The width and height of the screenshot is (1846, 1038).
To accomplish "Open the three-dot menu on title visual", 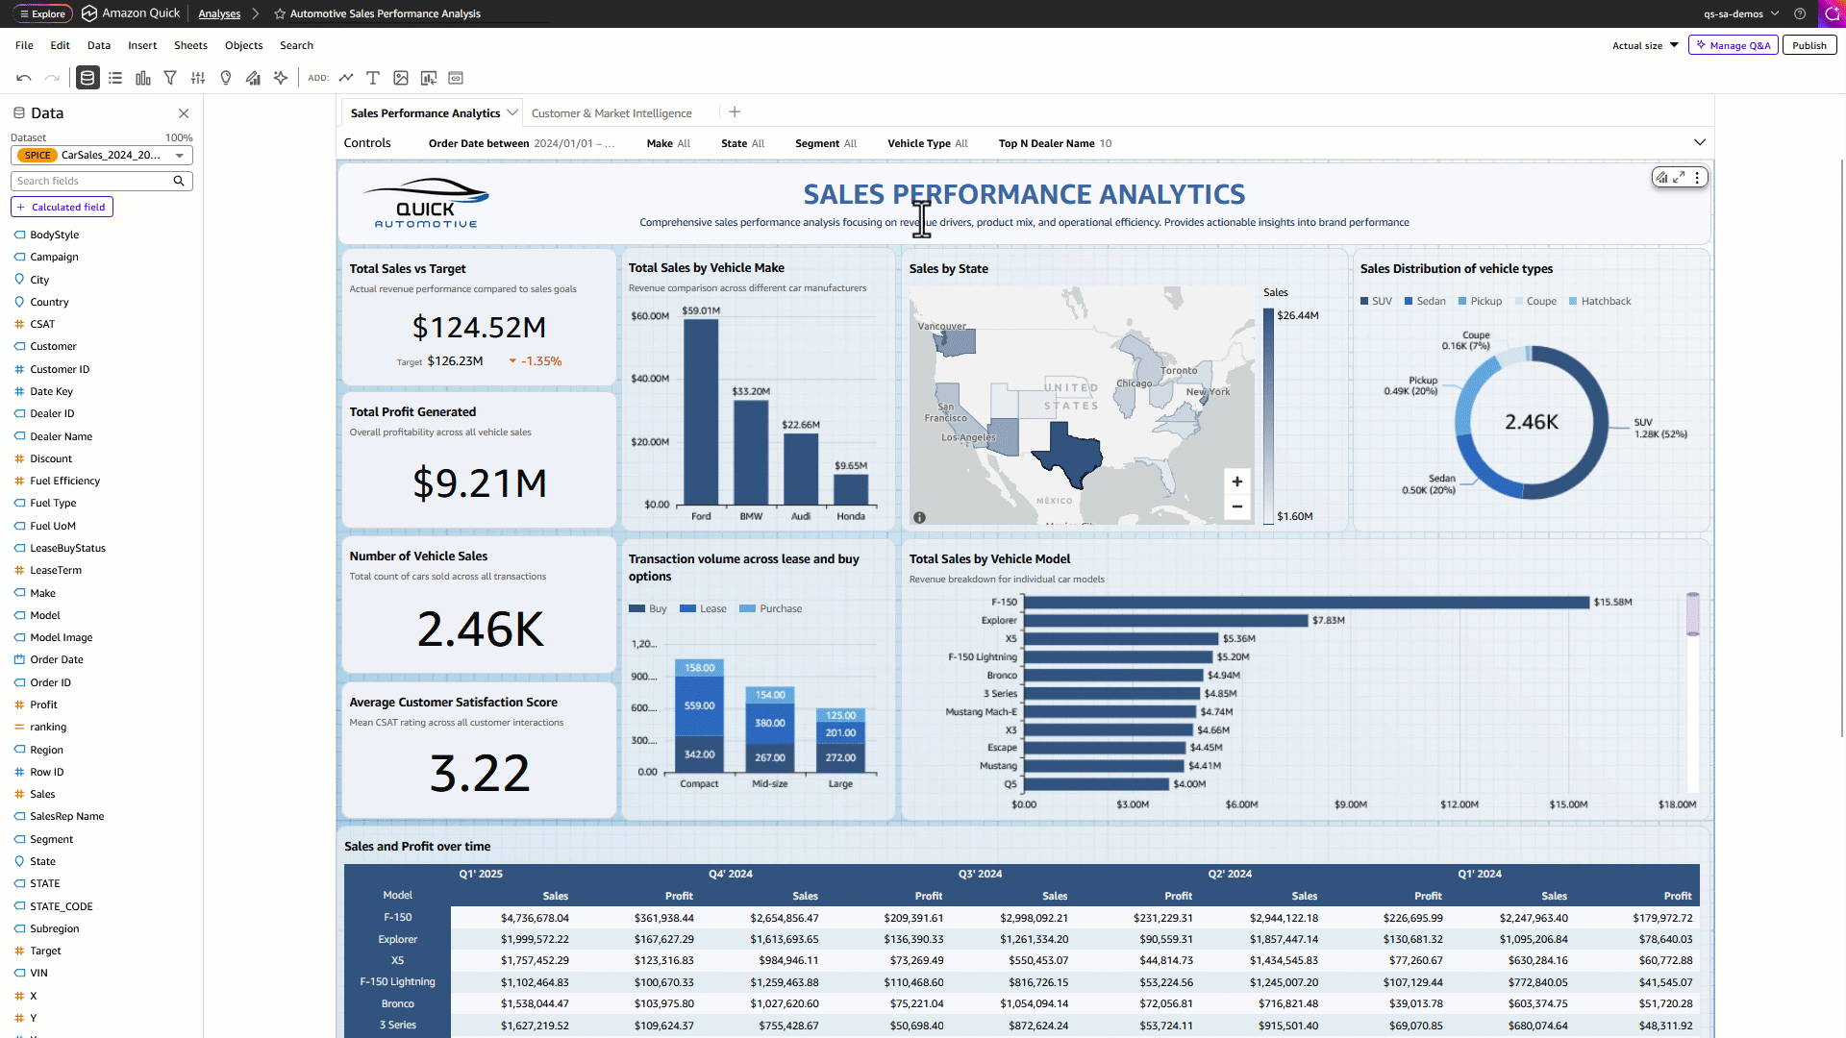I will pyautogui.click(x=1697, y=178).
